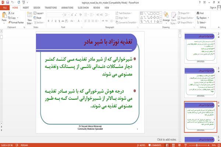Open the TRANSITIONS tab

(50, 8)
